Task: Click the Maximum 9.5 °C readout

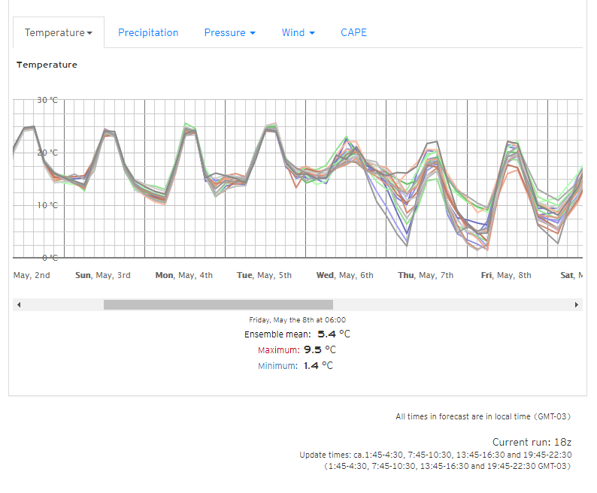Action: click(x=297, y=349)
